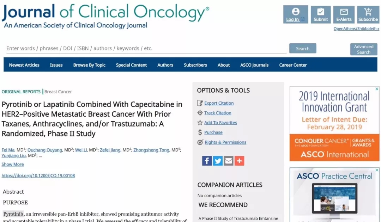Share article via Twitter icon
381x222 pixels.
click(218, 161)
